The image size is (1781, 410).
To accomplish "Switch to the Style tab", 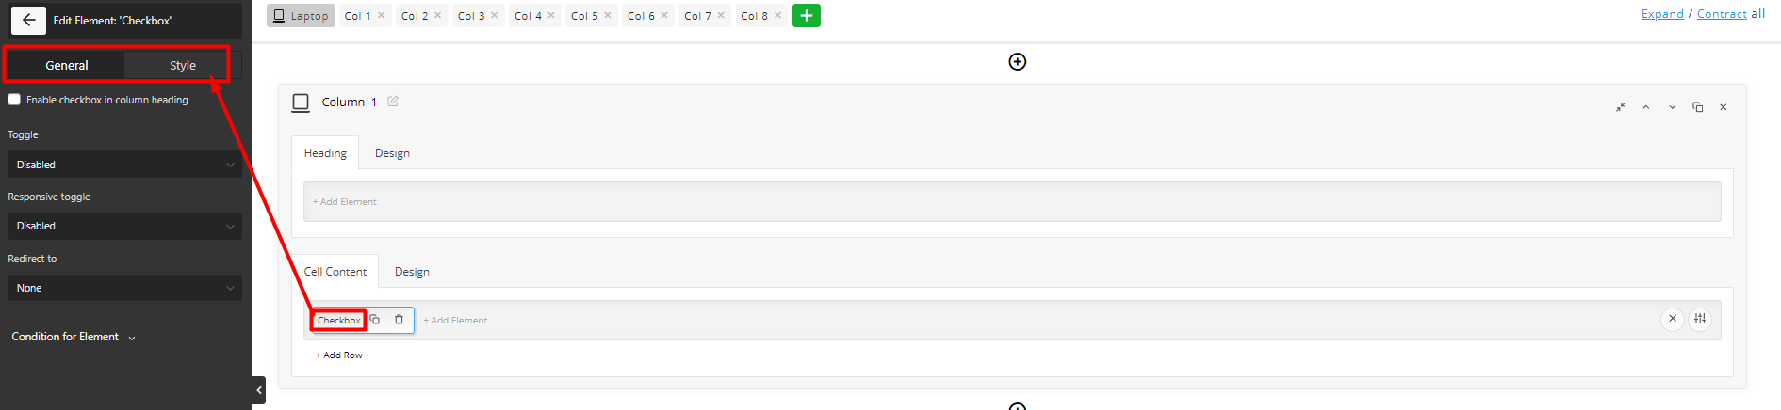I will point(183,65).
